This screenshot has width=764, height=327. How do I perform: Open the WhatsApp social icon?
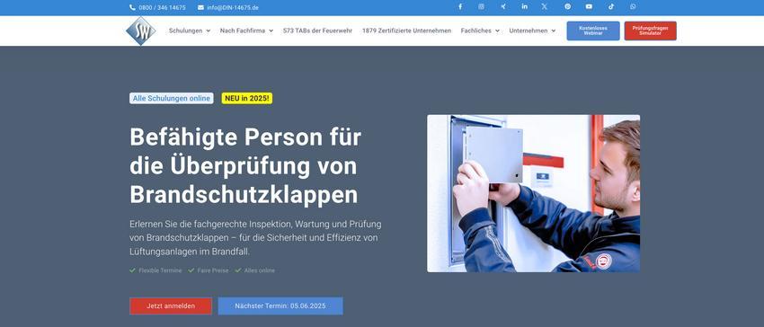point(633,7)
